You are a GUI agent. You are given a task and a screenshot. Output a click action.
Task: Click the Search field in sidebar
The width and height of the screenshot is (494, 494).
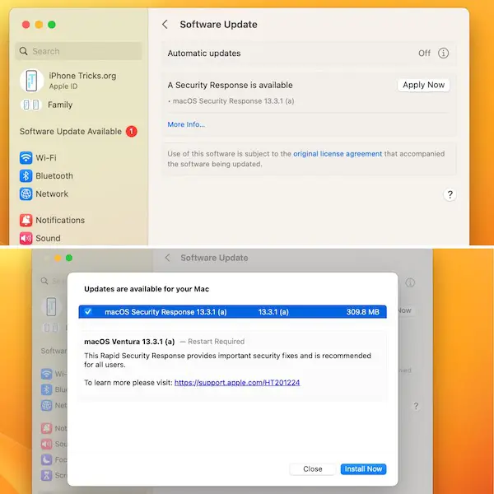79,51
